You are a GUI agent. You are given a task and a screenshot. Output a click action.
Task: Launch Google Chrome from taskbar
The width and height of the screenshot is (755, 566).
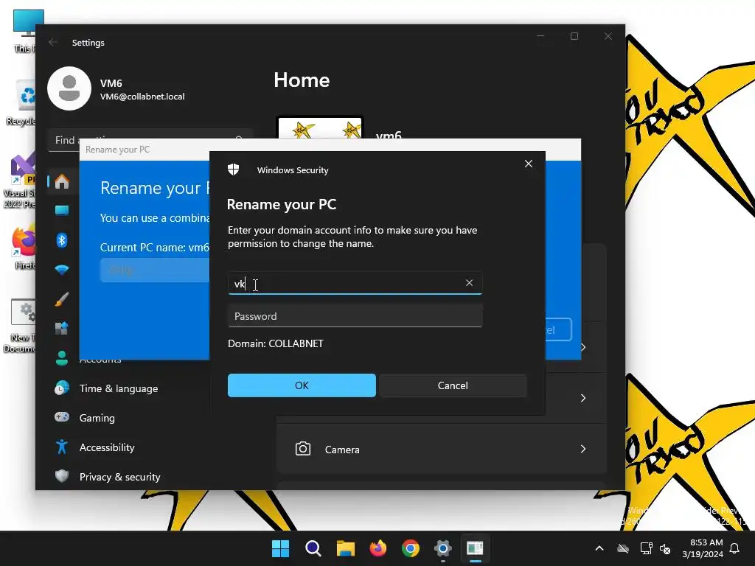(x=411, y=548)
